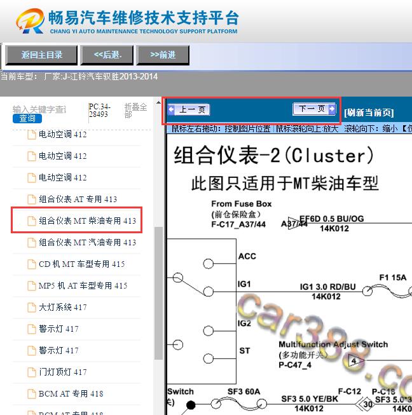Click the sidebar scroll-up arrow

pyautogui.click(x=158, y=102)
